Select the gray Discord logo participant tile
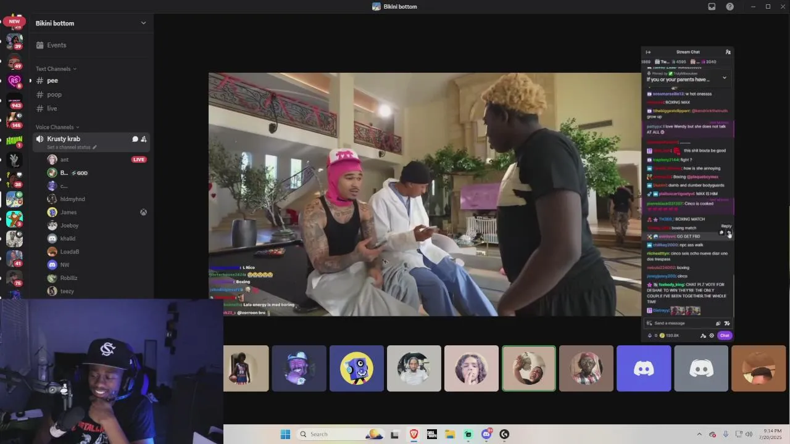790x444 pixels. pos(701,368)
